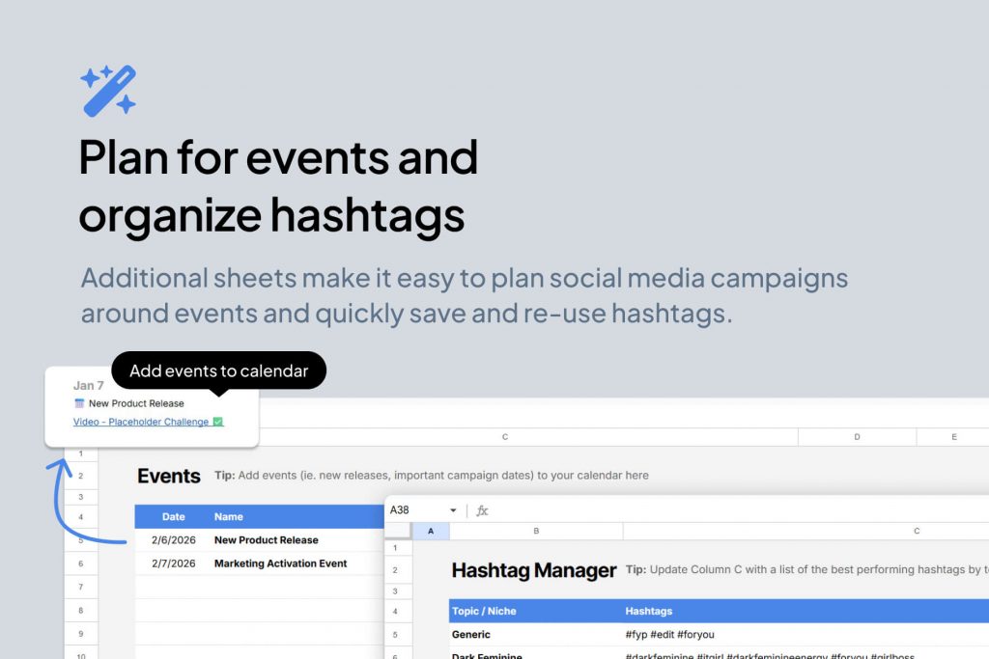Select column header B in Hashtag Manager
The height and width of the screenshot is (659, 989).
pos(535,531)
